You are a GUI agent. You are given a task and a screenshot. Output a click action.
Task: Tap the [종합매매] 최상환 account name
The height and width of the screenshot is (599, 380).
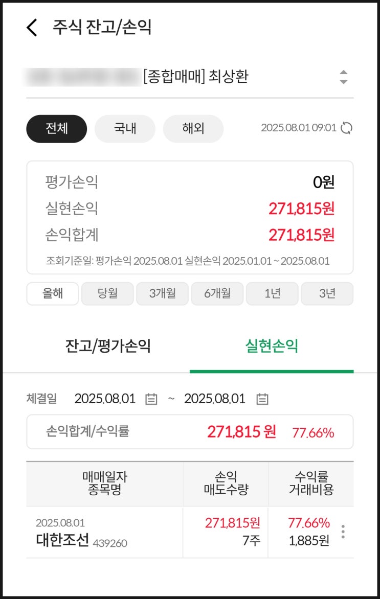pyautogui.click(x=196, y=77)
